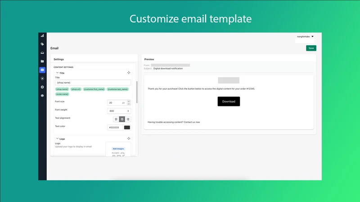Click the 'Digital download notification' subject
Viewport: 360px width, 202px height.
(168, 69)
